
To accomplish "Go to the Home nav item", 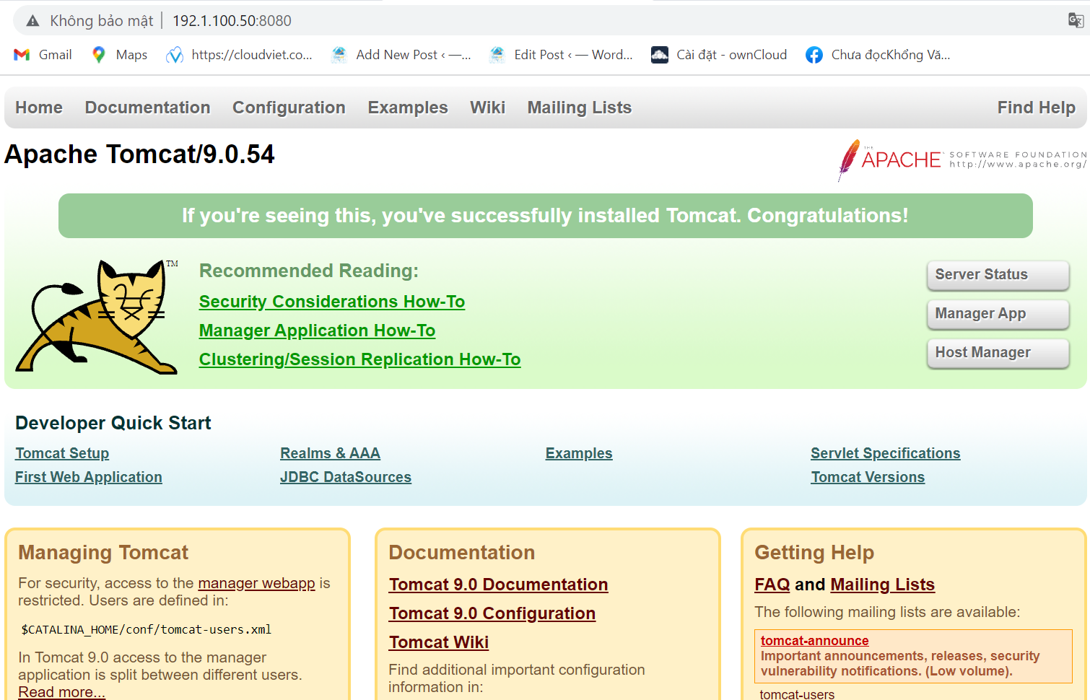I will click(39, 108).
